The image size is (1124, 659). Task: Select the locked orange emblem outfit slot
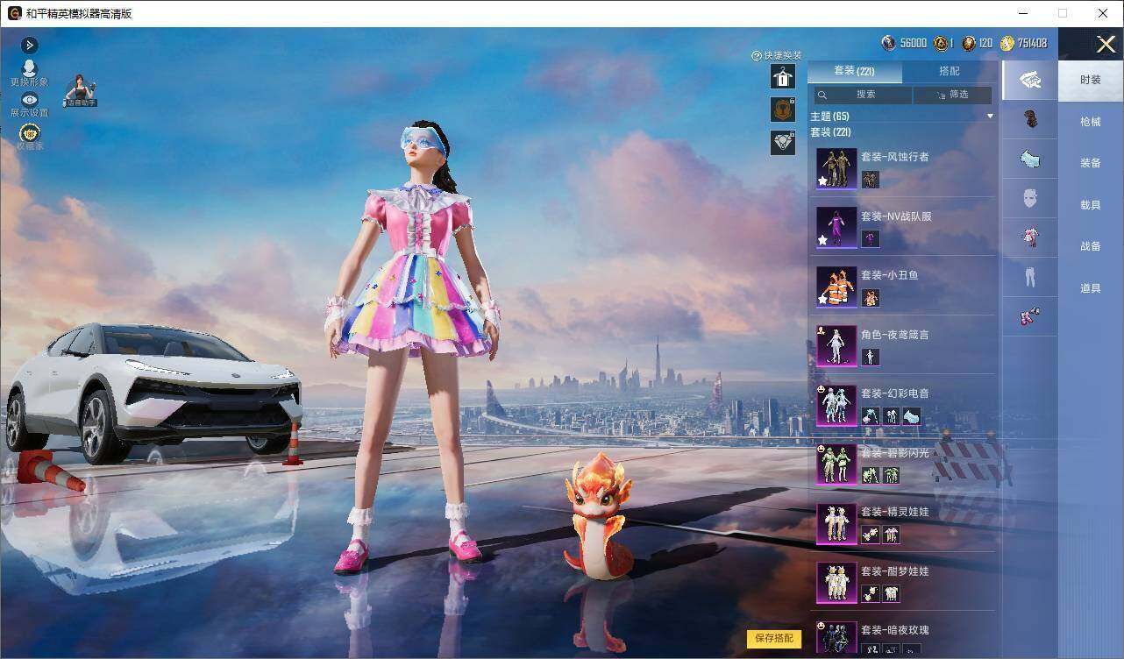[x=782, y=110]
